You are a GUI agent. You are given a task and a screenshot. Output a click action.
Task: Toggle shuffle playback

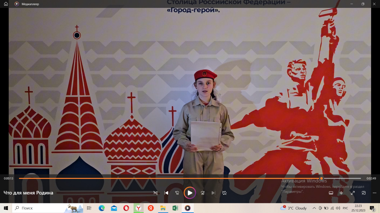[x=155, y=193]
